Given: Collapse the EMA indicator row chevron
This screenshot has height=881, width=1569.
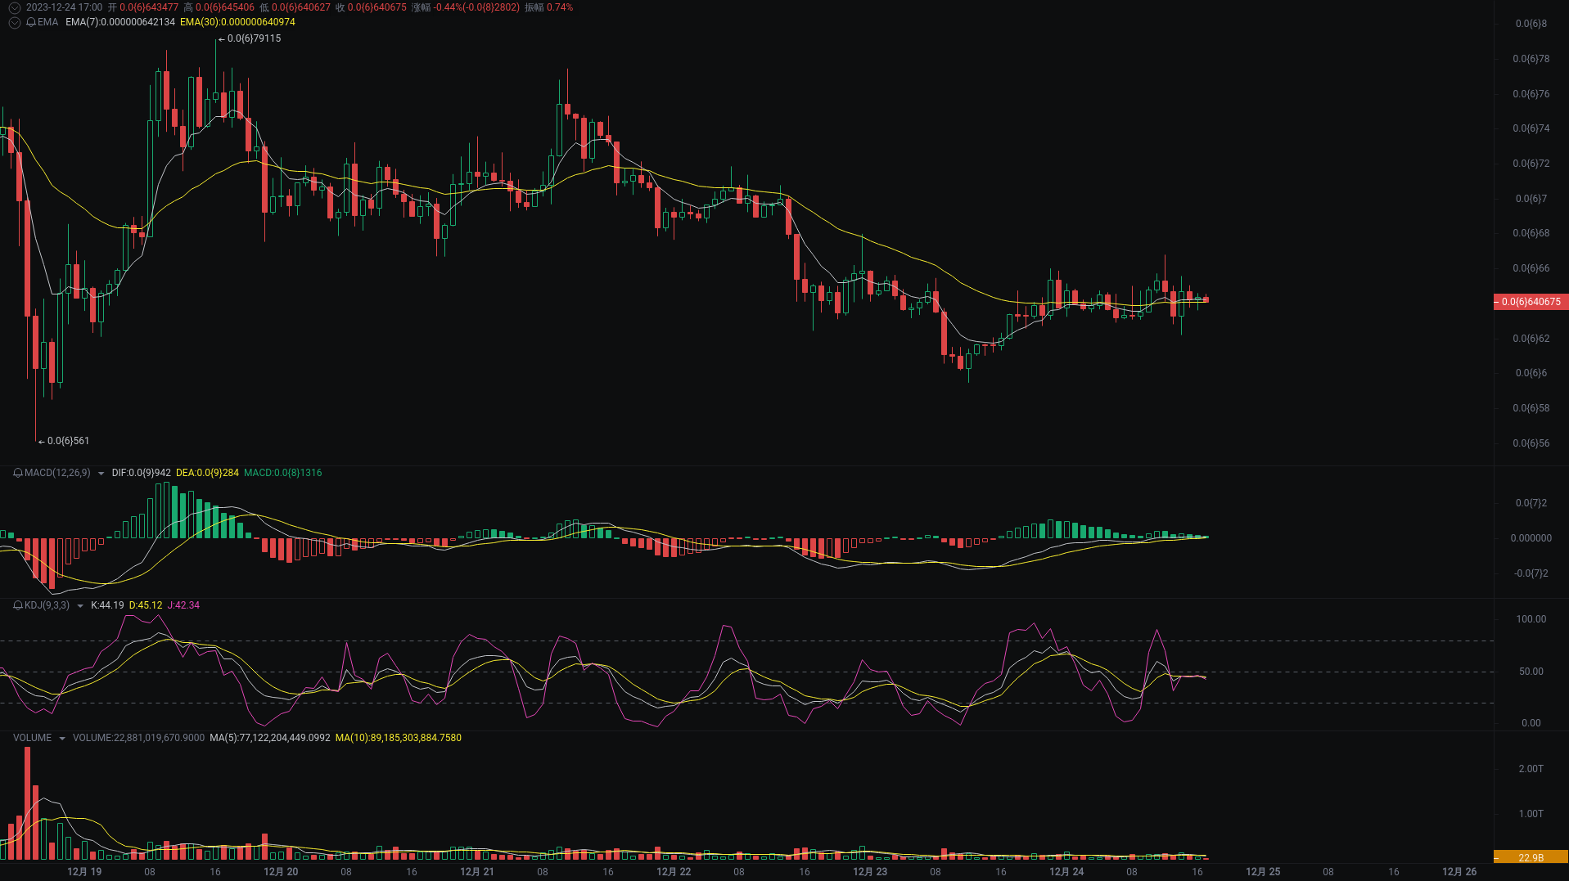Looking at the screenshot, I should (14, 23).
